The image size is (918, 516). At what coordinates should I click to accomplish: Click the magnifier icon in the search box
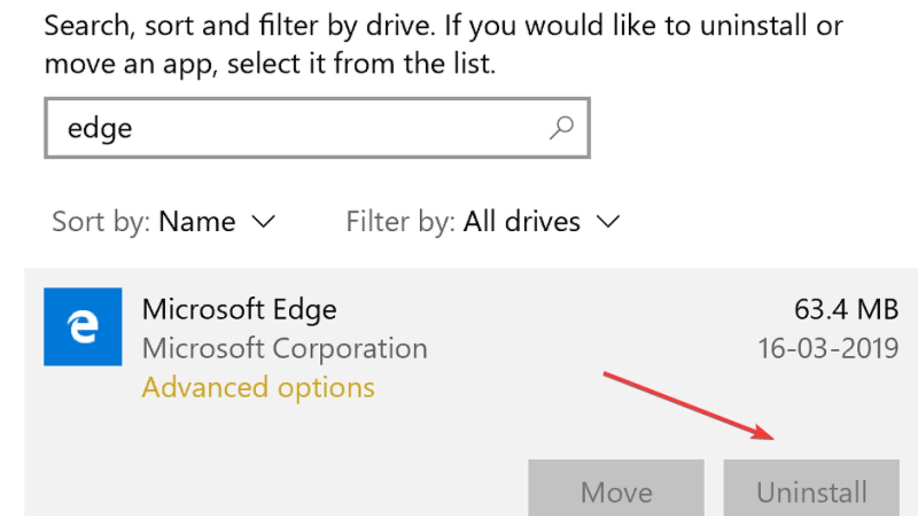coord(561,128)
